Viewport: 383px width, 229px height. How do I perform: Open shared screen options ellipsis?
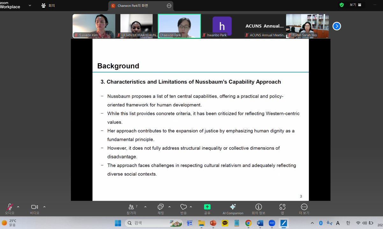pyautogui.click(x=169, y=6)
